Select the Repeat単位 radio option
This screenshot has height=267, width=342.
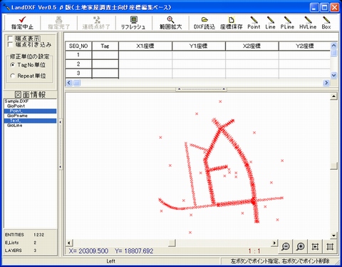13,76
